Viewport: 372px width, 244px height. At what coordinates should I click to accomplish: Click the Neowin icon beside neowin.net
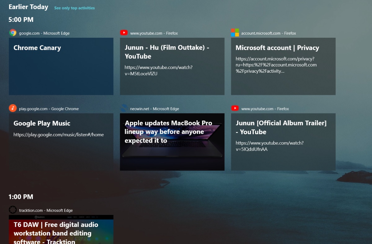pyautogui.click(x=124, y=108)
